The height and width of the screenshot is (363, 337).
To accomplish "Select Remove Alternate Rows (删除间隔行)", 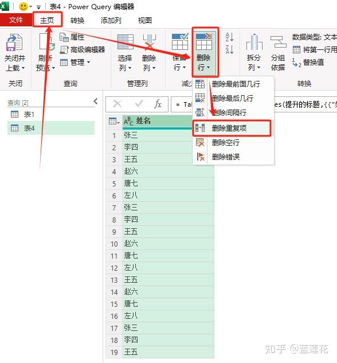I will tap(233, 112).
